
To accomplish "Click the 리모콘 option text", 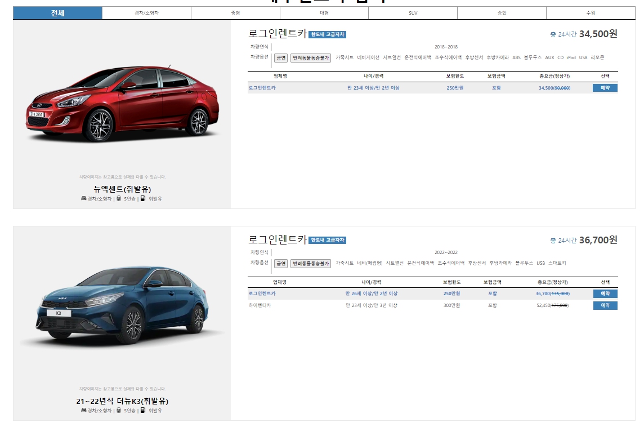I will (x=598, y=57).
